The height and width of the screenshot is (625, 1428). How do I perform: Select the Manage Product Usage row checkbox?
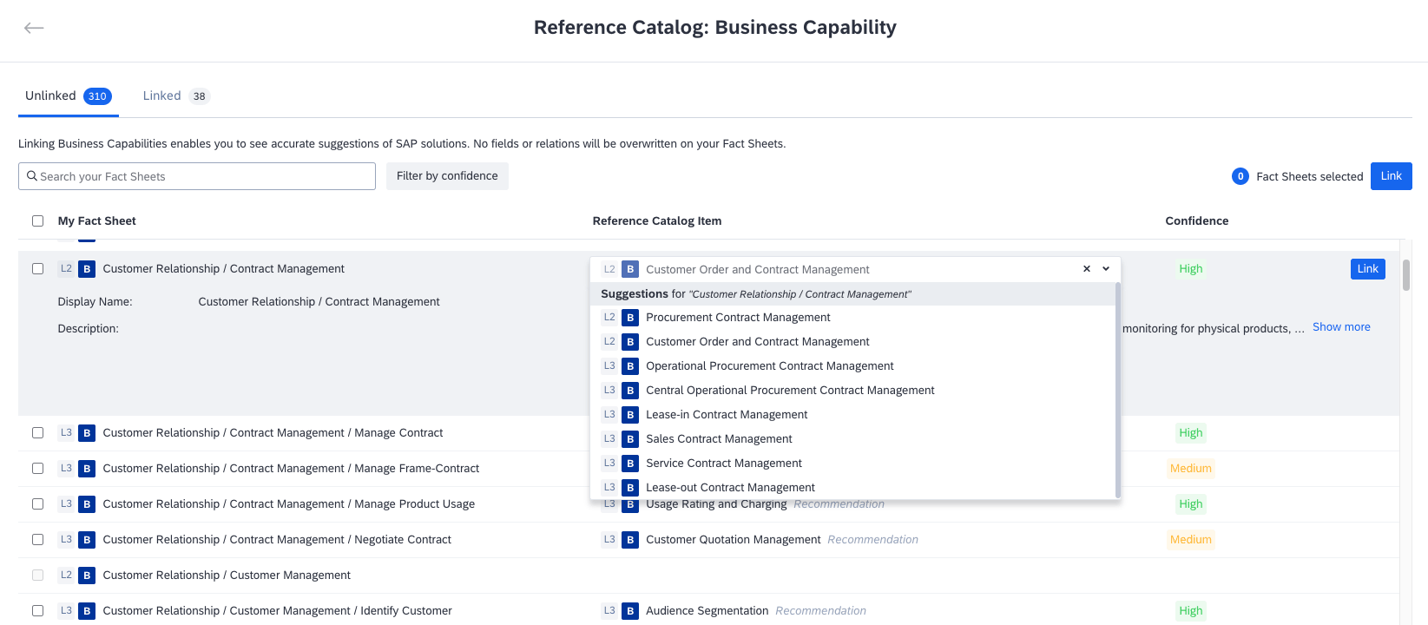pos(37,504)
